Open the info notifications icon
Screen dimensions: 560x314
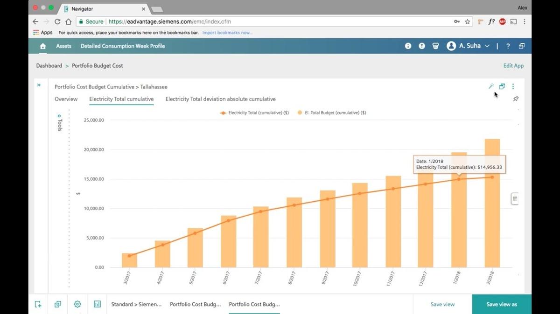click(408, 46)
